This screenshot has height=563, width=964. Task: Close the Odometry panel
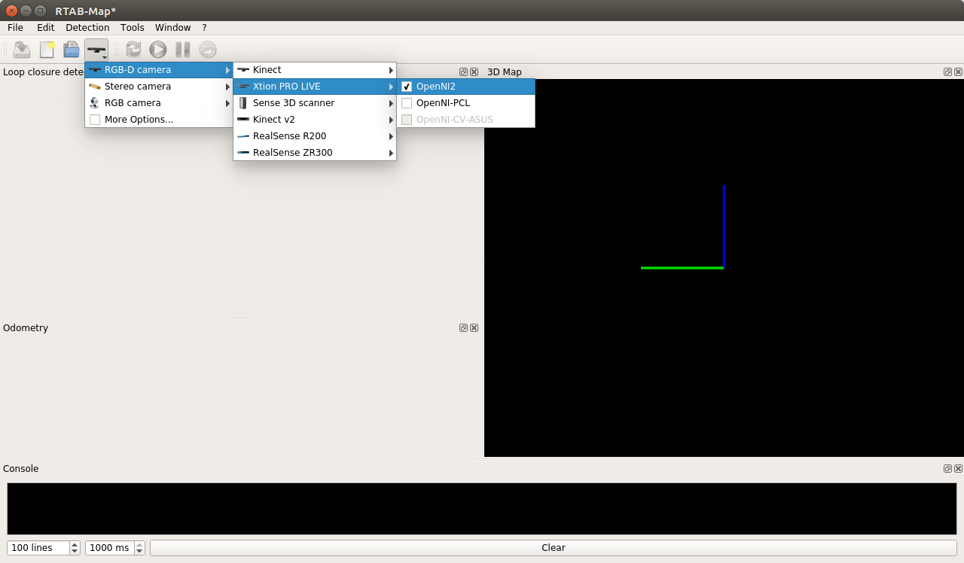(x=474, y=328)
